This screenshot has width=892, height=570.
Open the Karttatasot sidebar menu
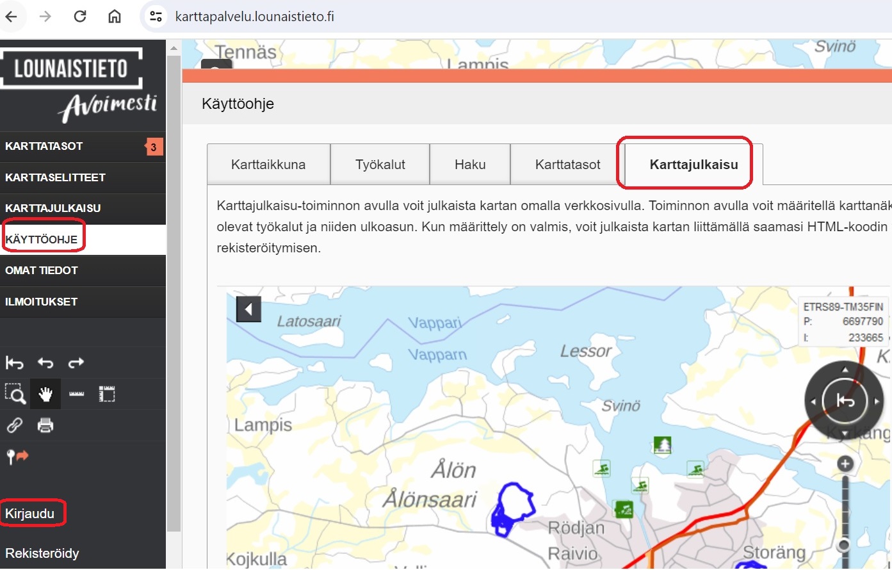point(44,146)
